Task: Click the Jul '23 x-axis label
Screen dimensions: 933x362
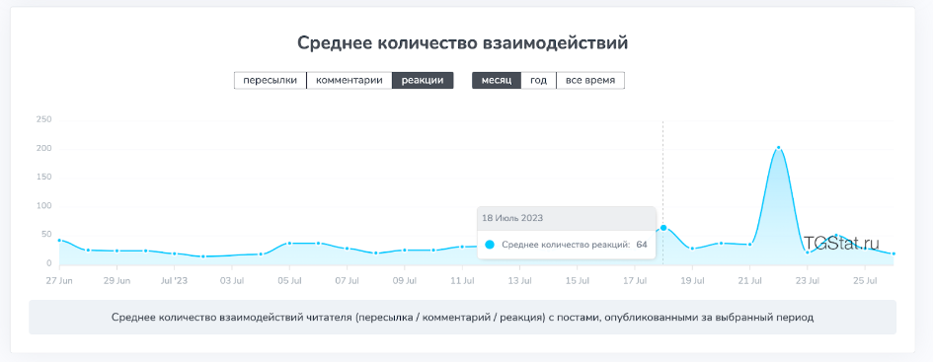Action: click(x=175, y=280)
